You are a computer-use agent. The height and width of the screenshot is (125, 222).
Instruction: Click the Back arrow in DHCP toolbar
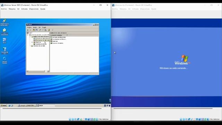click(28, 30)
